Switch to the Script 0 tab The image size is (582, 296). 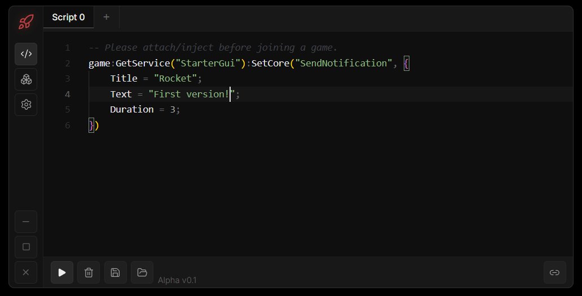pyautogui.click(x=68, y=17)
